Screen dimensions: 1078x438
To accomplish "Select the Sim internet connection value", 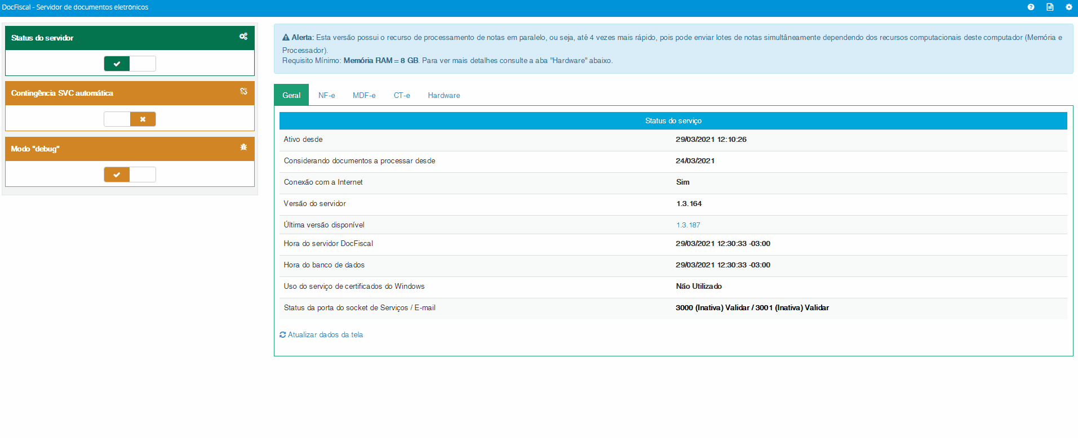I will pos(683,182).
